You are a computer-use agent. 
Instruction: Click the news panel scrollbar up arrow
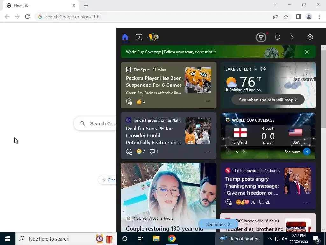pos(323,48)
